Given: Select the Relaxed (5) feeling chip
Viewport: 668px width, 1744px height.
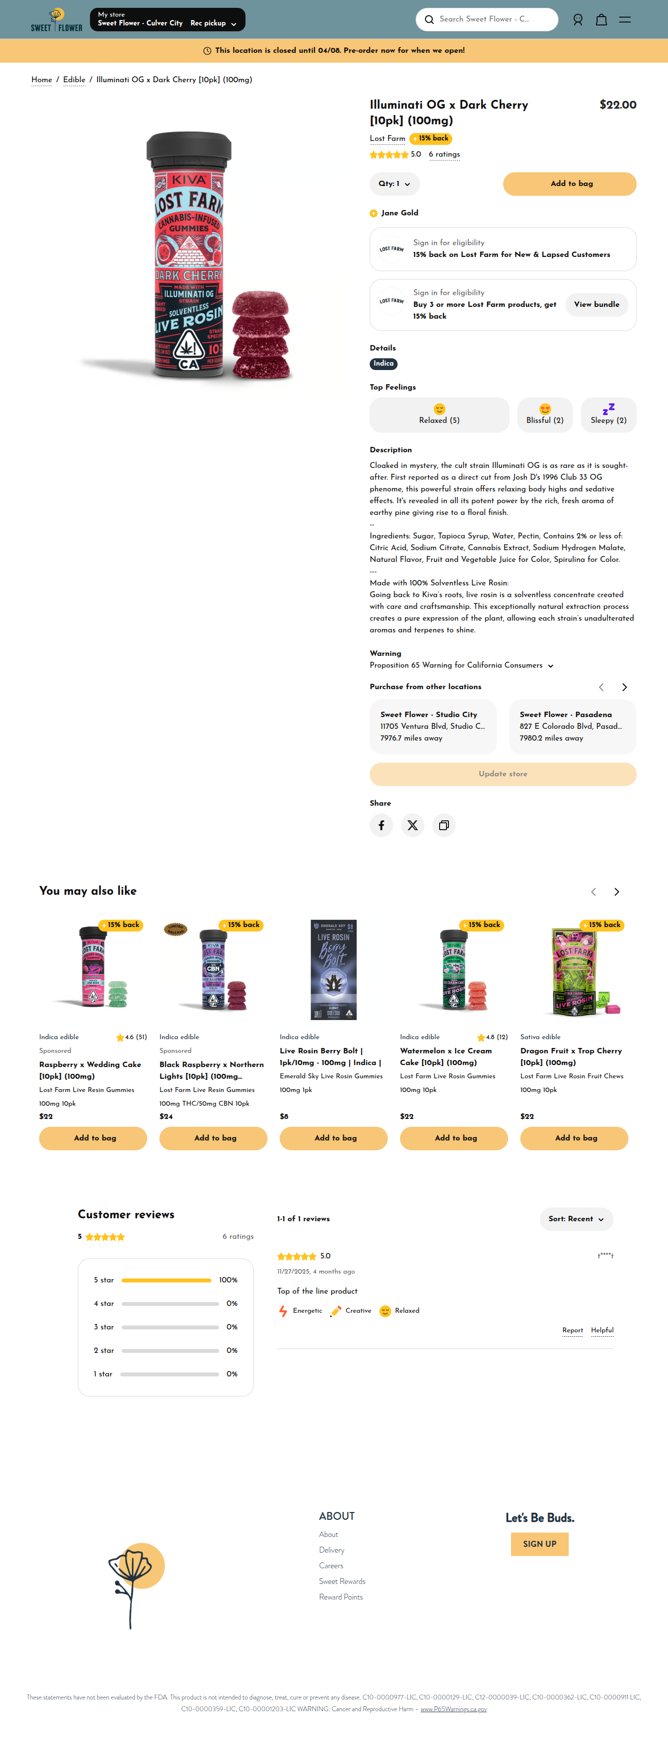Looking at the screenshot, I should 440,414.
